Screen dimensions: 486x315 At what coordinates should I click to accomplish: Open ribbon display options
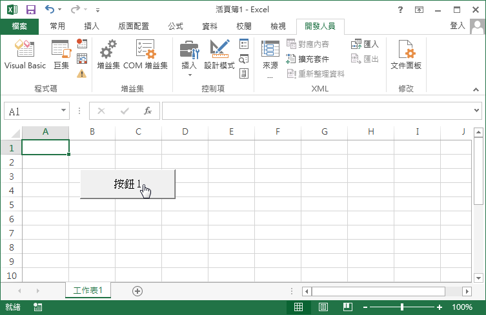(419, 10)
